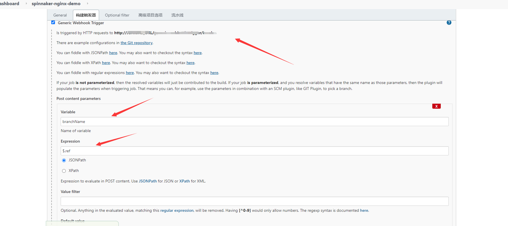Switch to the General tab
Viewport: 508px width, 226px height.
(60, 15)
